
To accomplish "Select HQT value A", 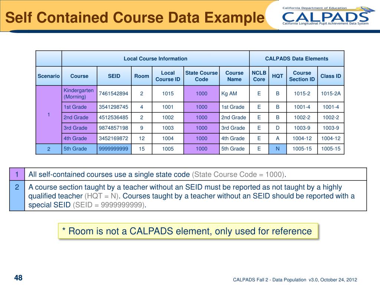I will point(278,138).
